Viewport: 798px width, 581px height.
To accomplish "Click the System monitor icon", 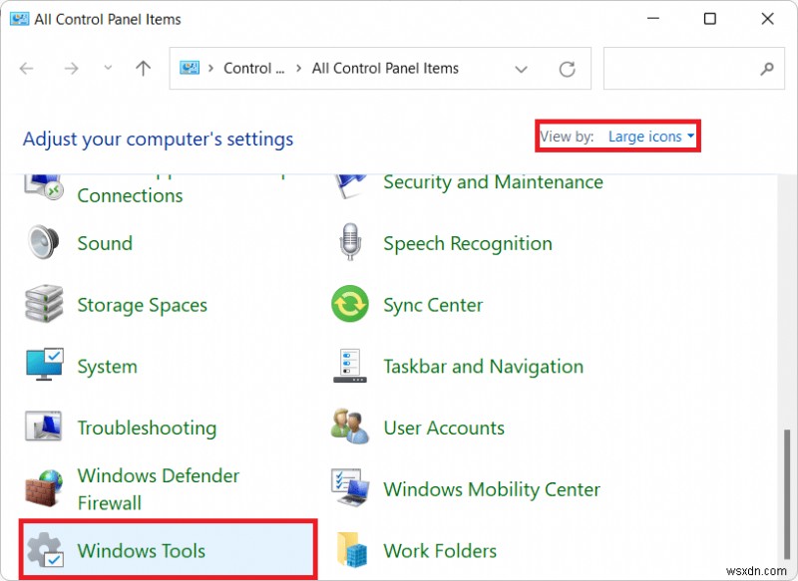I will [x=44, y=366].
